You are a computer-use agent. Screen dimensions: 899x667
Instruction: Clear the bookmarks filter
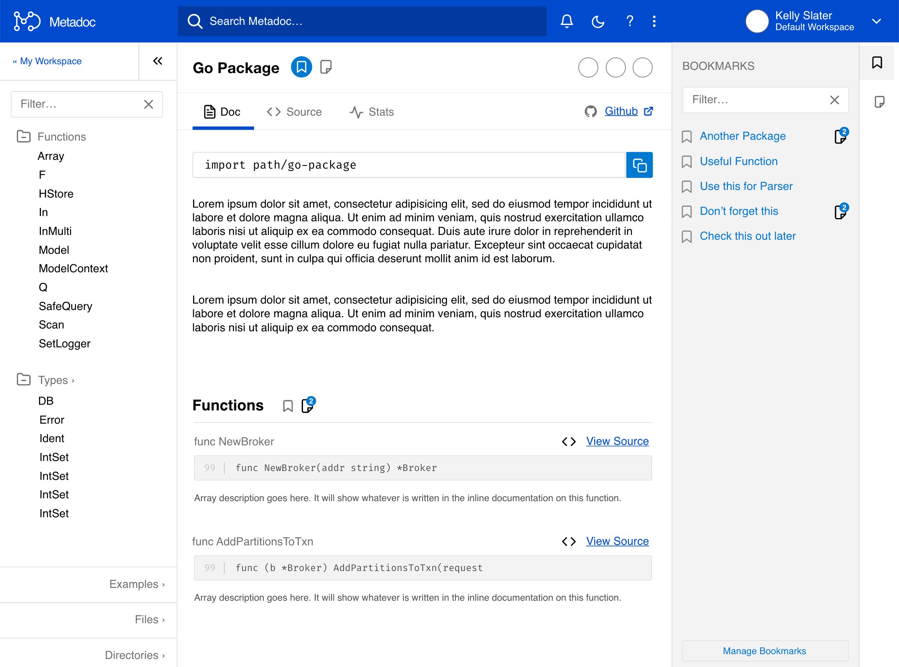click(834, 100)
